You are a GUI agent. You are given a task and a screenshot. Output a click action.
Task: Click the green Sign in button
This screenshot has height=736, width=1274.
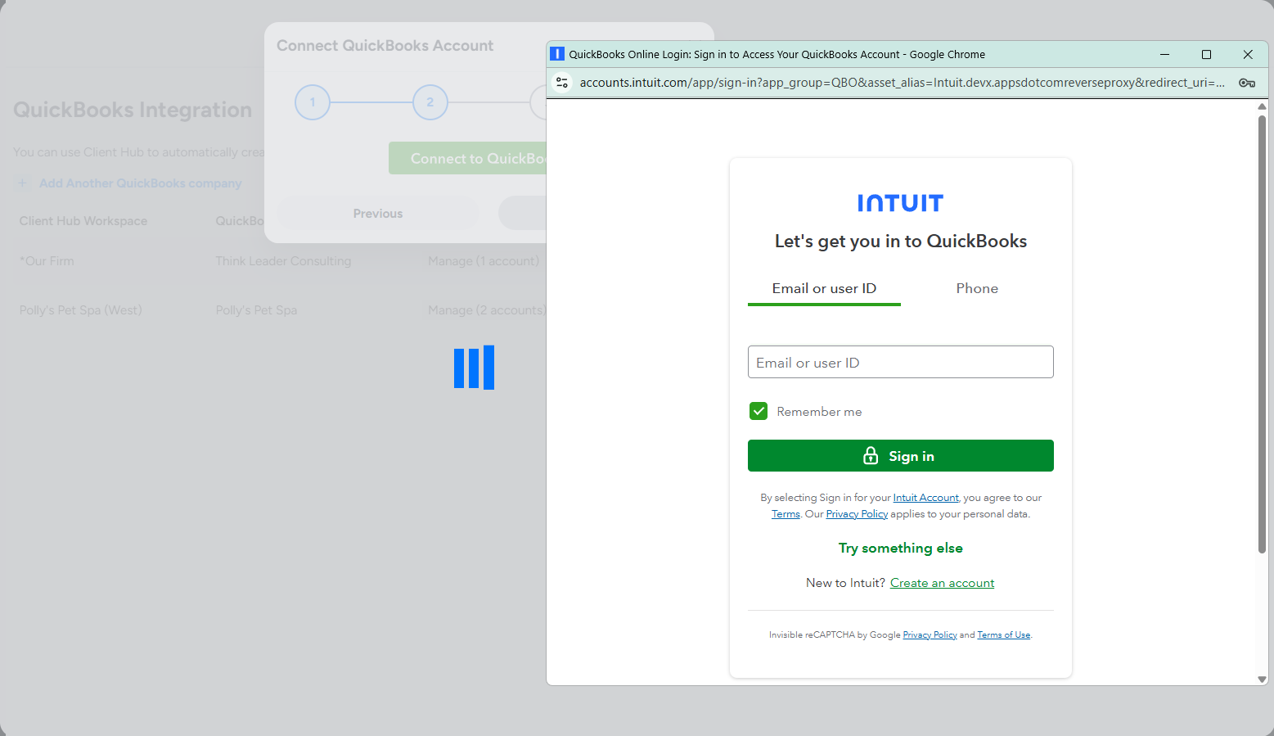[900, 456]
